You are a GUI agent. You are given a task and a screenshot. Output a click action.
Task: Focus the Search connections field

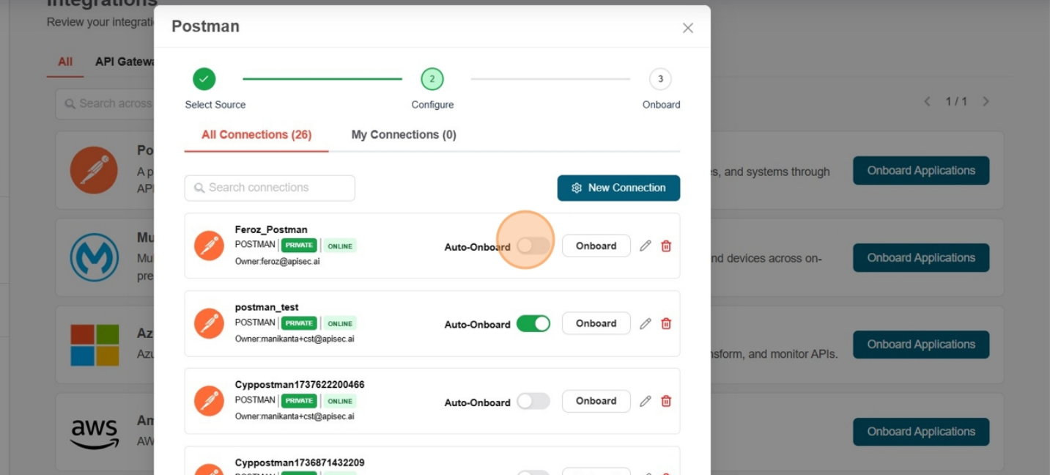[x=270, y=188]
